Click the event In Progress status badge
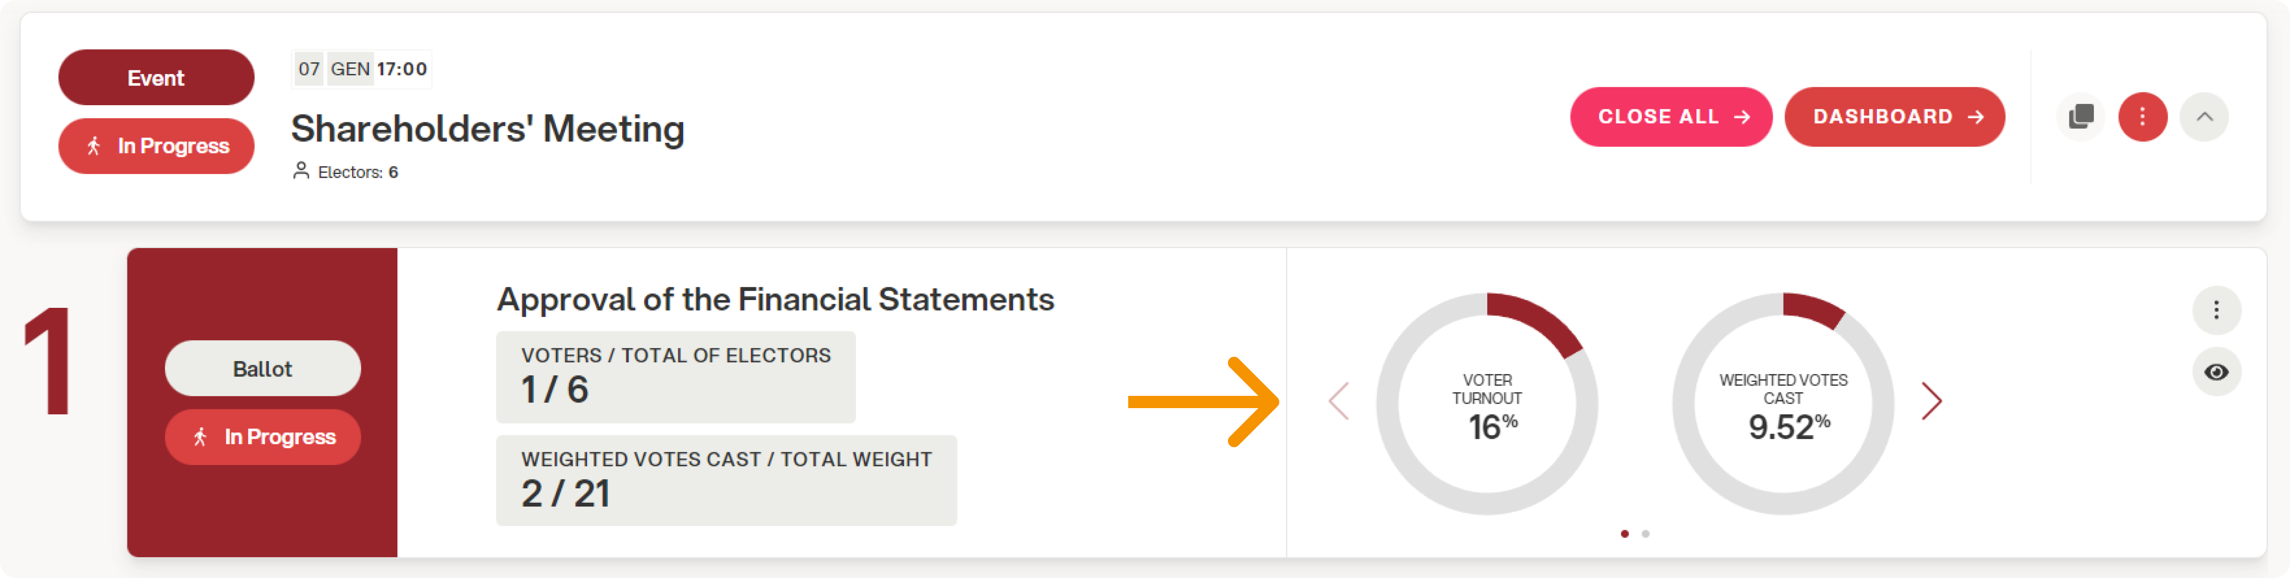The width and height of the screenshot is (2290, 578). coord(156,146)
